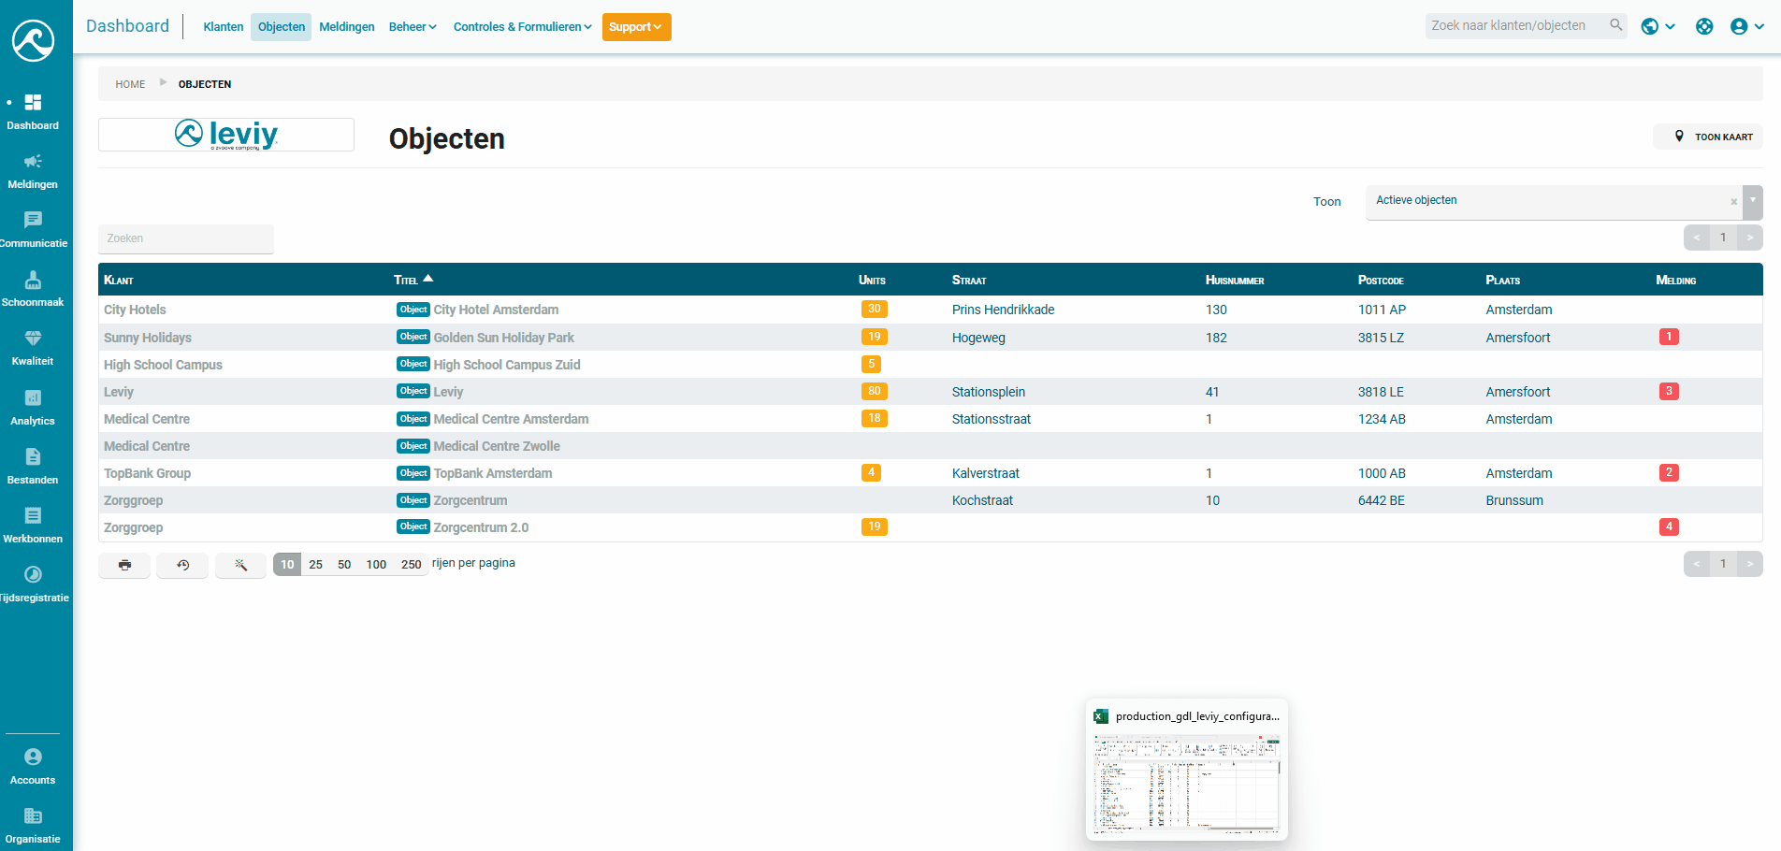Open the Kwaliteit diamond icon

coord(33,339)
